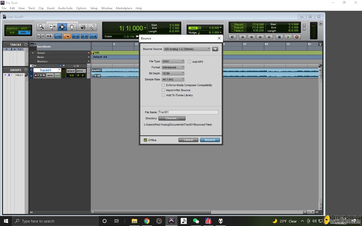Click the File Name field containing Tract01
This screenshot has height=226, width=362.
(188, 112)
